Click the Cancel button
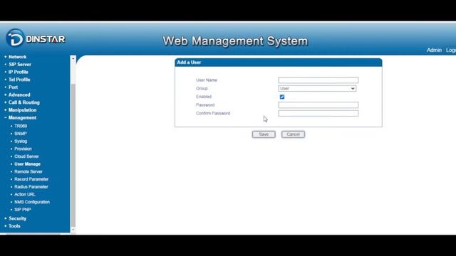 tap(293, 134)
